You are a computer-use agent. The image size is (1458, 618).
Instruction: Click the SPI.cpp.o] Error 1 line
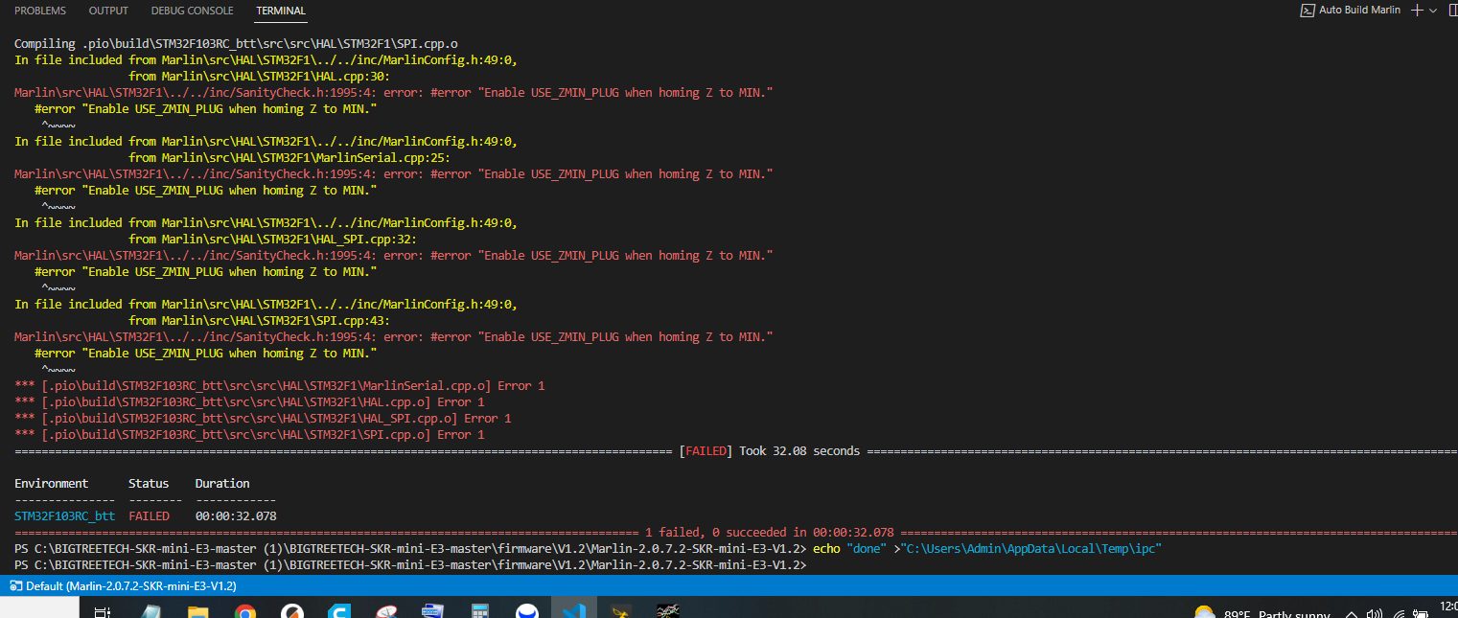tap(249, 434)
